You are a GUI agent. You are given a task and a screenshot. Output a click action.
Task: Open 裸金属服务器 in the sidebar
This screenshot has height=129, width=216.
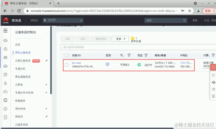tap(23, 77)
